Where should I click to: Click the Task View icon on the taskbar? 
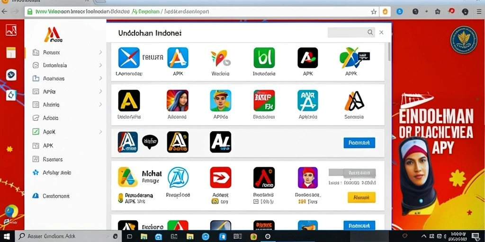click(130, 237)
